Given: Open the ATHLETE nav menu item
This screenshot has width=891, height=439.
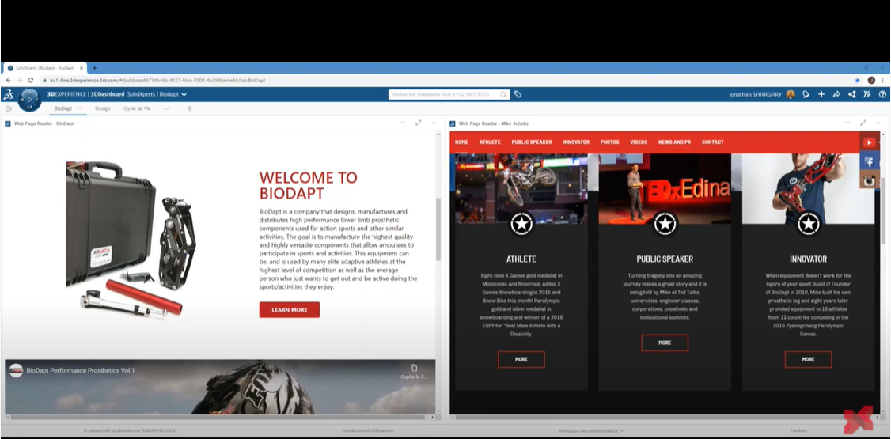Looking at the screenshot, I should pos(490,142).
